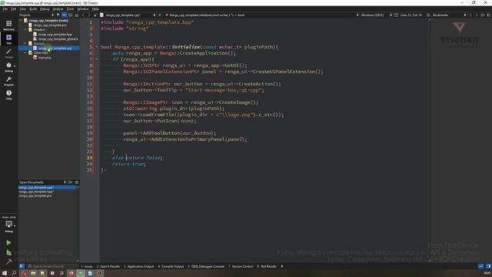Show the Application Output pane
Image resolution: width=492 pixels, height=277 pixels.
click(138, 266)
